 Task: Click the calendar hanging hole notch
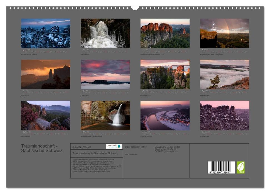coord(135,7)
